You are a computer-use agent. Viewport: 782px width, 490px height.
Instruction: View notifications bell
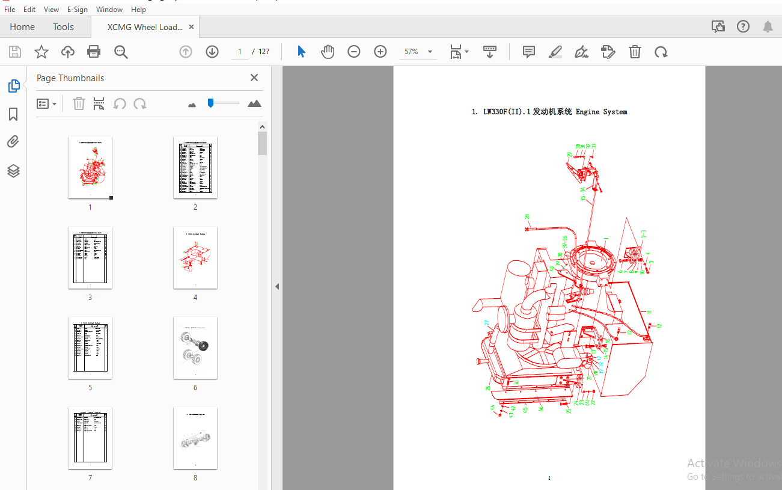point(768,26)
